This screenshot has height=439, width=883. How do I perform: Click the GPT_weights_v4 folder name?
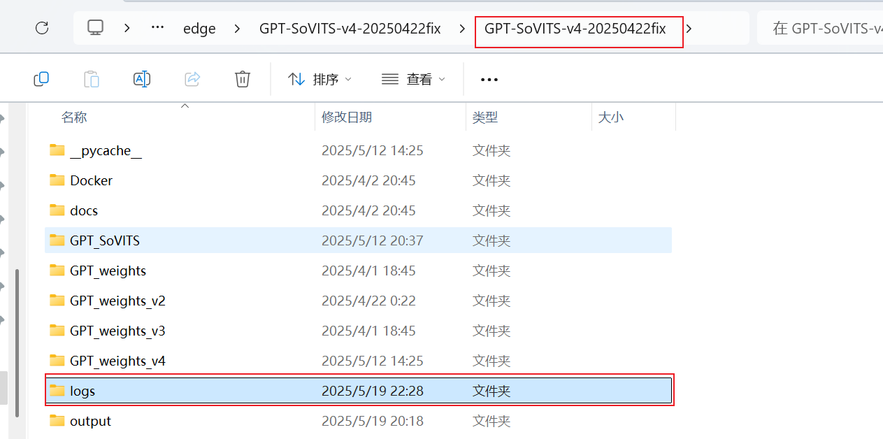(117, 361)
